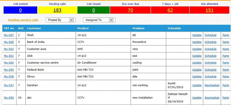Click Update for Federal Bank

point(197,70)
